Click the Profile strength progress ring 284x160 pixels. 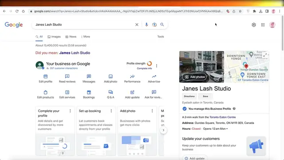[150, 64]
